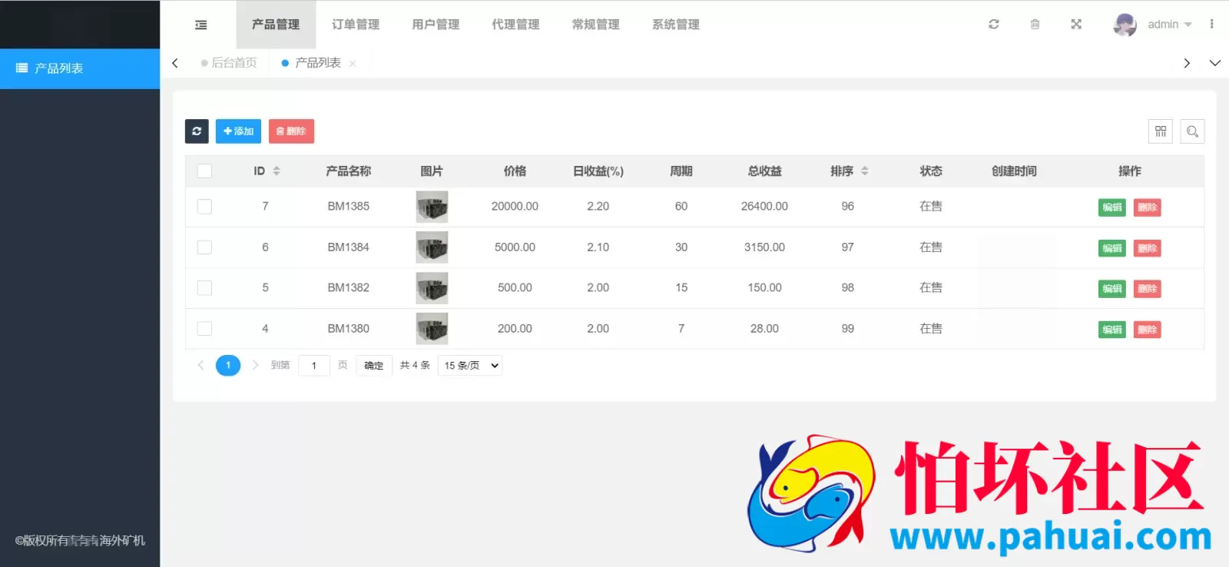This screenshot has height=567, width=1229.
Task: Open the BM1380 product thumbnail
Action: pos(432,329)
